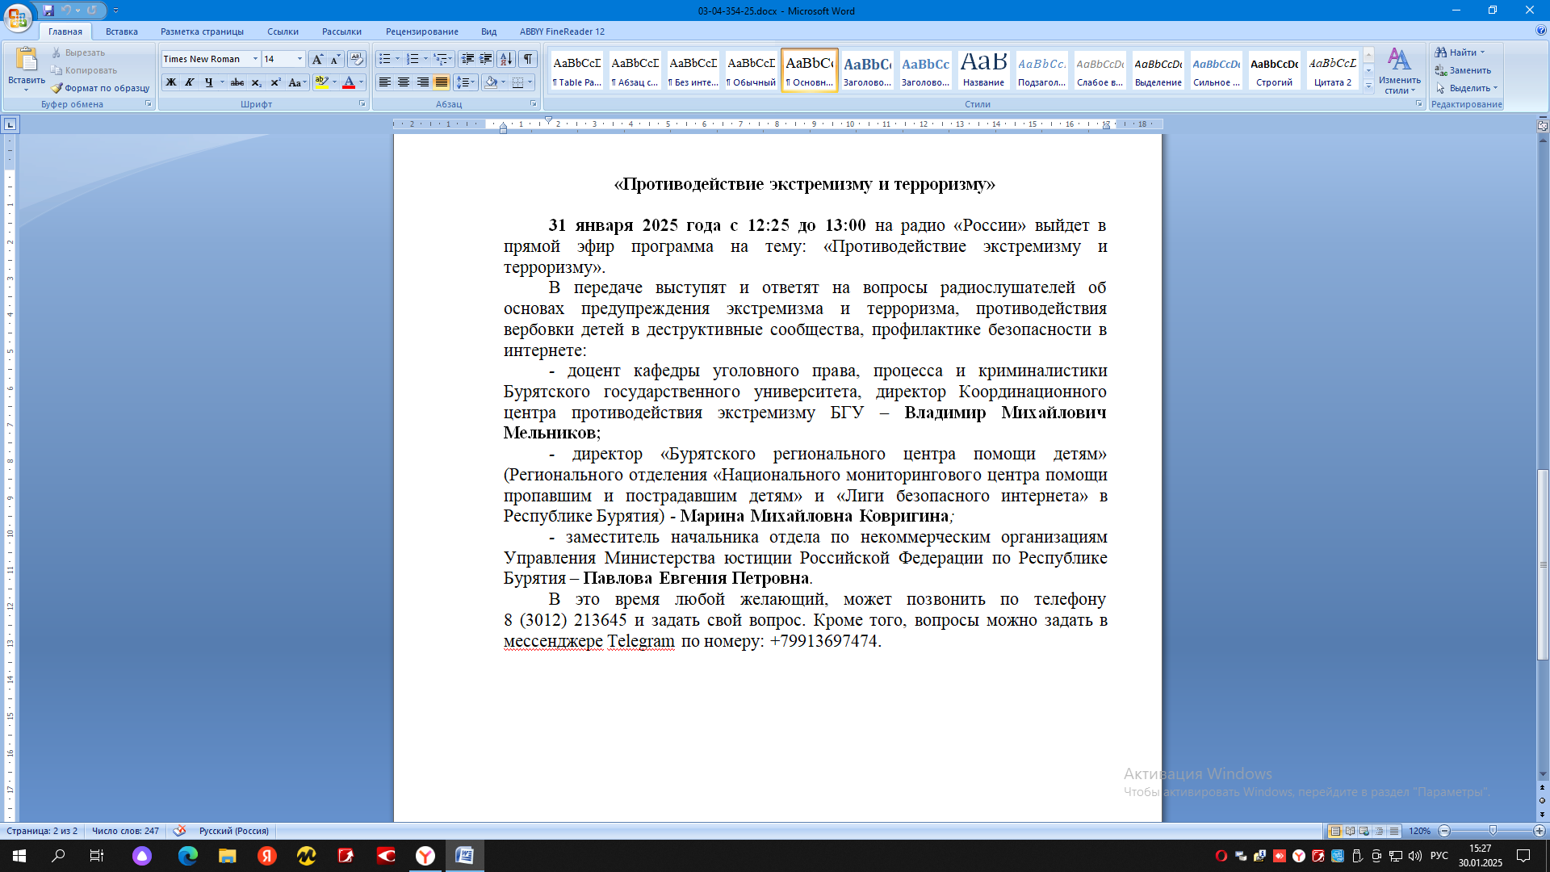
Task: Sort text with the sort icon
Action: [506, 59]
